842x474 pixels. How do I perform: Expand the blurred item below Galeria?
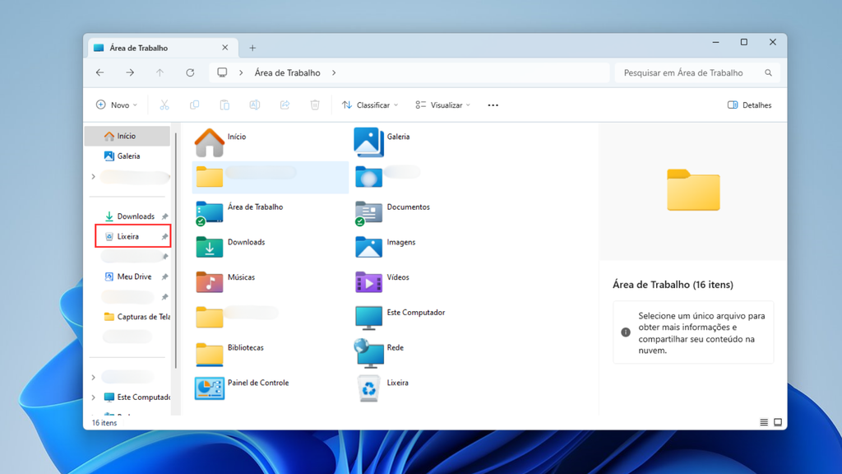click(x=94, y=176)
